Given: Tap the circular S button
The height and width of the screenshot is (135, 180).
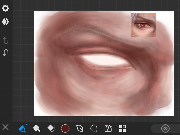Looking at the screenshot, I should coord(165,129).
